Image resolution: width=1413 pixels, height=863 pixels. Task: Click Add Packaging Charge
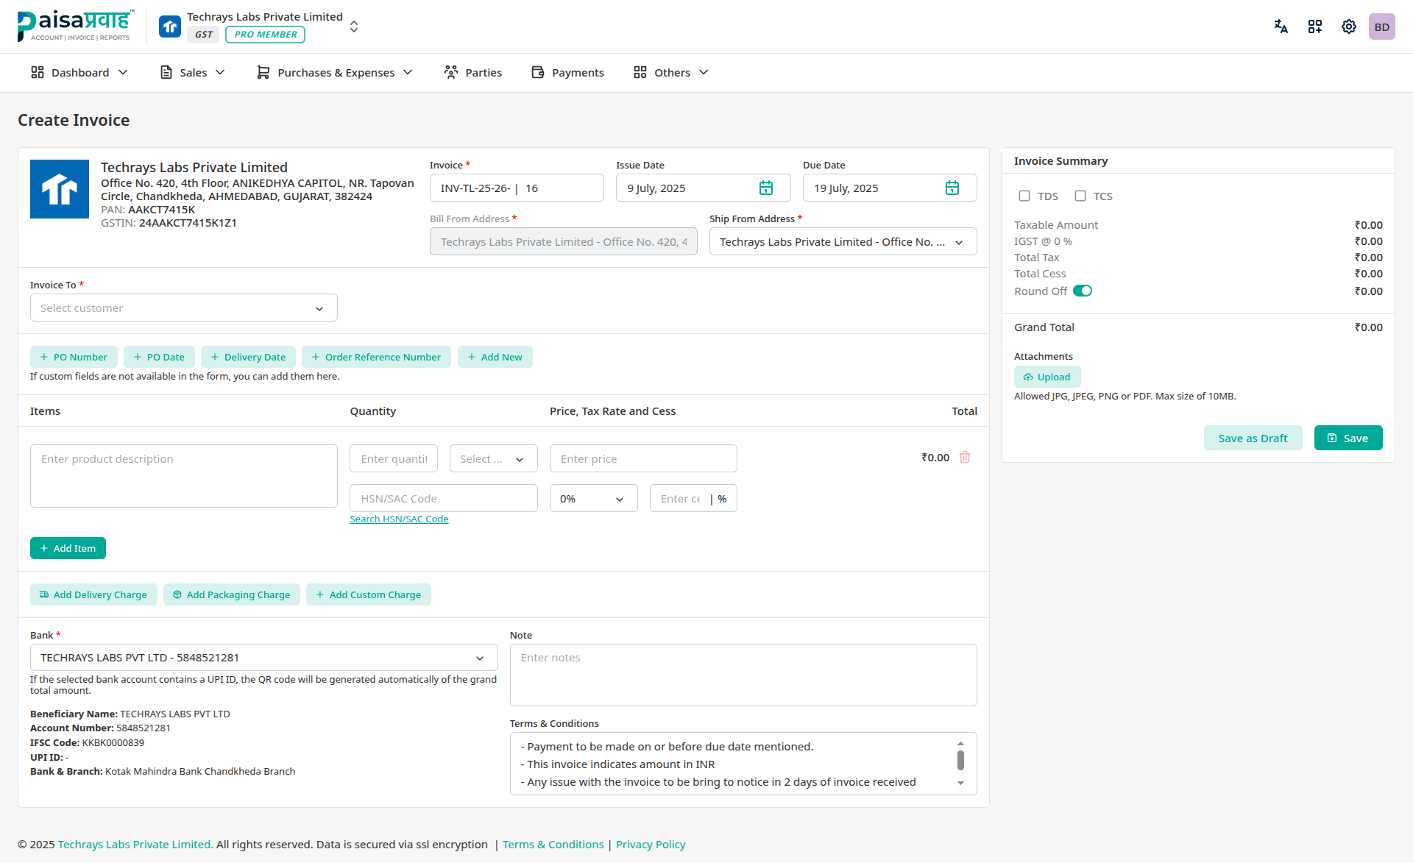pos(232,594)
